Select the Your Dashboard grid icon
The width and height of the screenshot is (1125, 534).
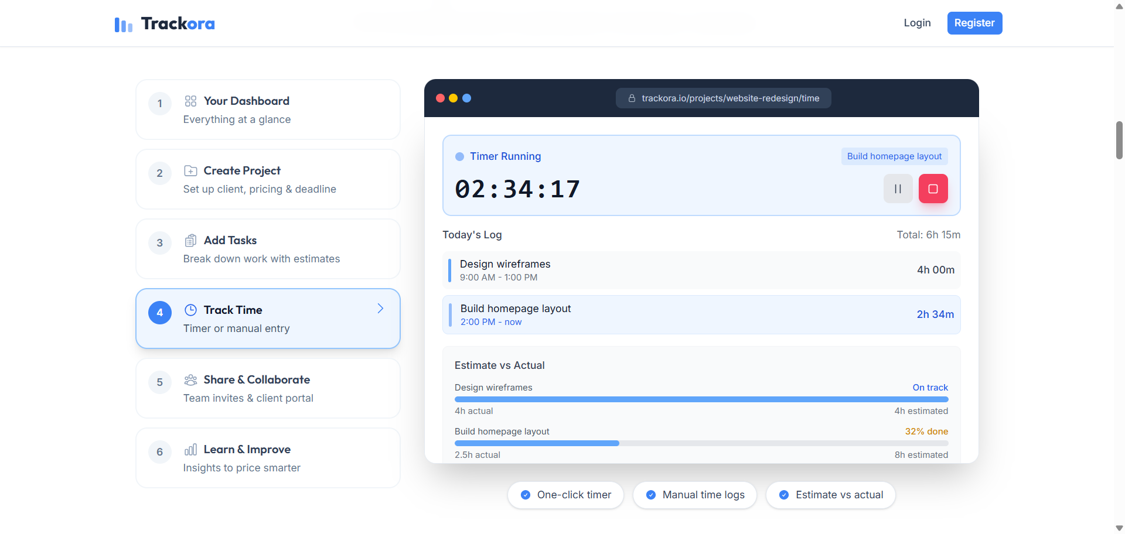click(190, 100)
